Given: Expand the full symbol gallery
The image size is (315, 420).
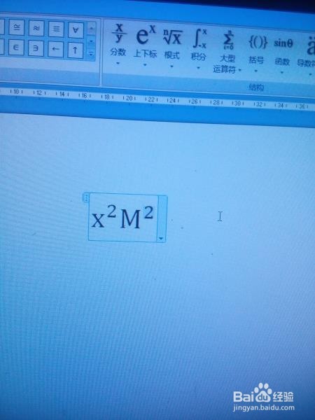Looking at the screenshot, I should (x=91, y=54).
